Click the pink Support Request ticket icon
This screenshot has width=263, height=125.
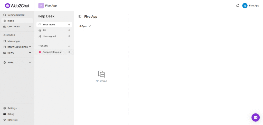[x=40, y=52]
